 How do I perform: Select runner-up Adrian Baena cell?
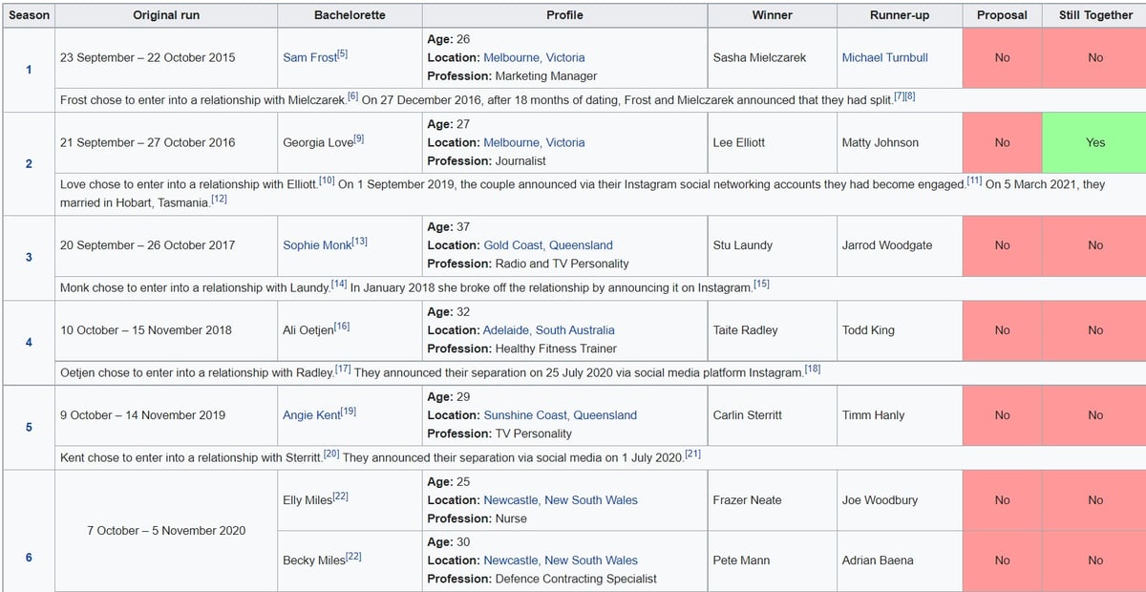click(900, 560)
